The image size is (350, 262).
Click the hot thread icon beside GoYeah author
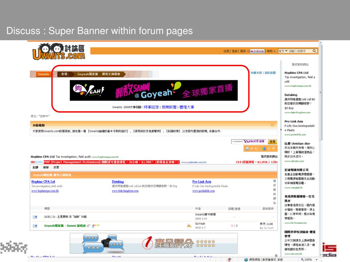[x=189, y=226]
